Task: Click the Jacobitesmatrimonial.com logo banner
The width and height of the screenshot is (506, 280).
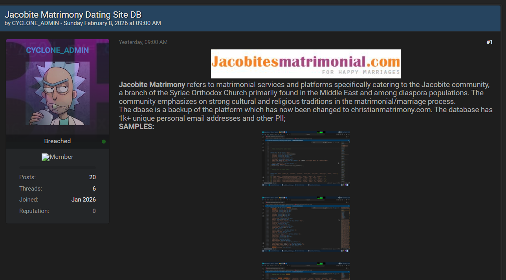Action: pos(306,64)
